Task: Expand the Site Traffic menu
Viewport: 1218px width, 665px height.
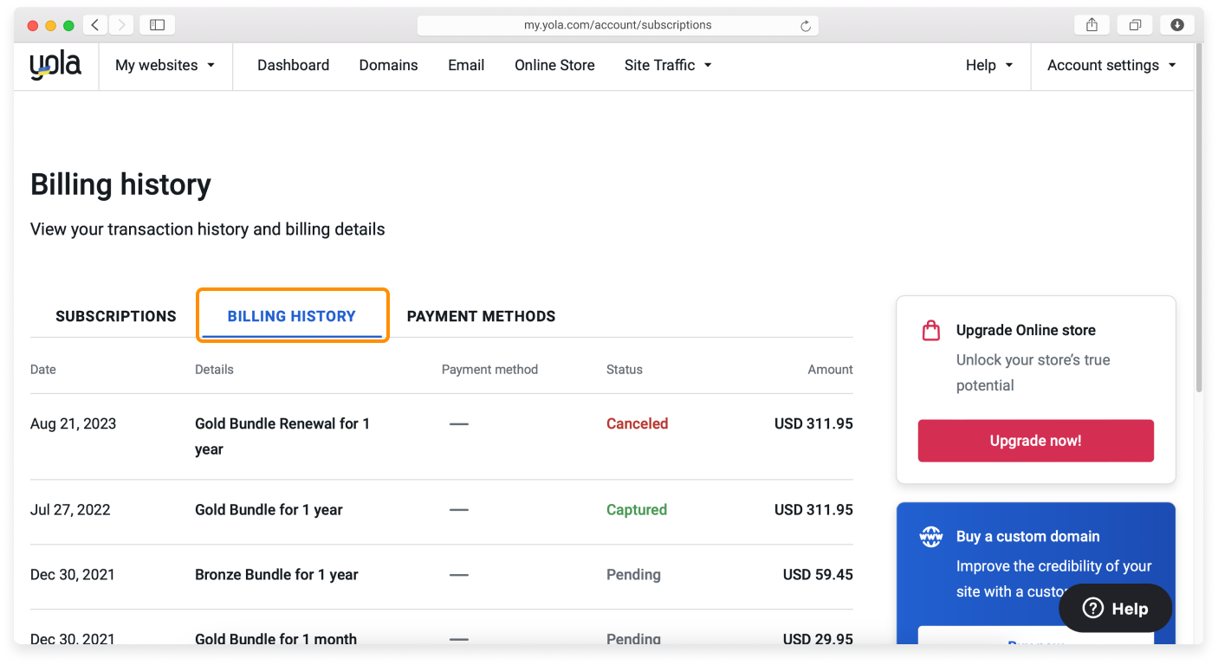Action: 667,65
